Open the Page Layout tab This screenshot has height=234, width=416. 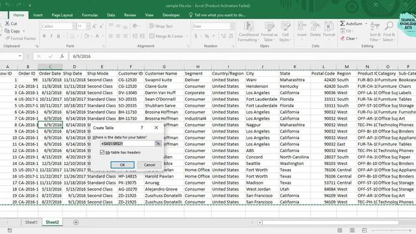62,15
